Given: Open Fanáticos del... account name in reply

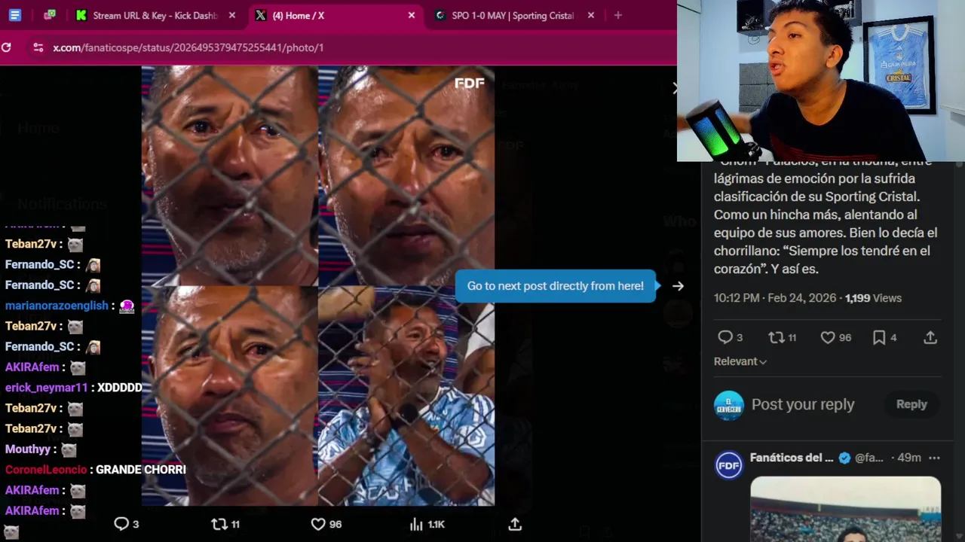Looking at the screenshot, I should [792, 458].
